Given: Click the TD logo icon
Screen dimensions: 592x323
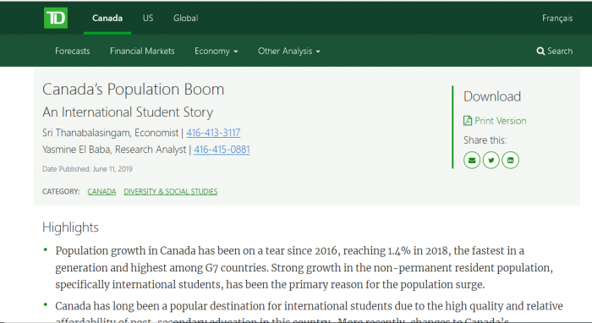Looking at the screenshot, I should tap(56, 18).
